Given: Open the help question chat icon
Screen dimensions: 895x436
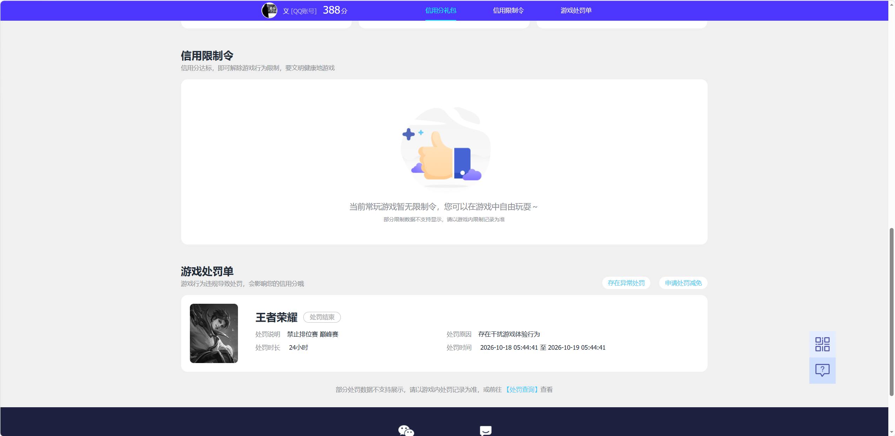Looking at the screenshot, I should (822, 370).
